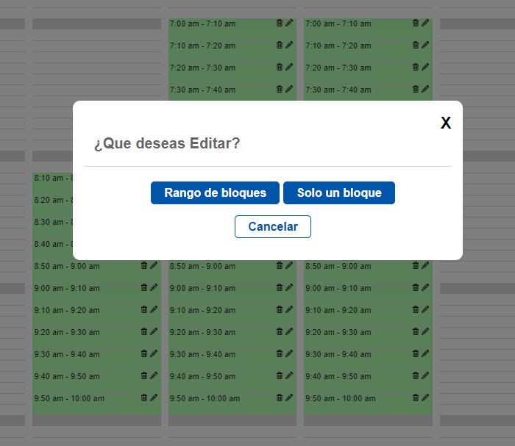The height and width of the screenshot is (446, 515).
Task: Select '9:50 am - 10:00 am' text in right column
Action: click(341, 398)
